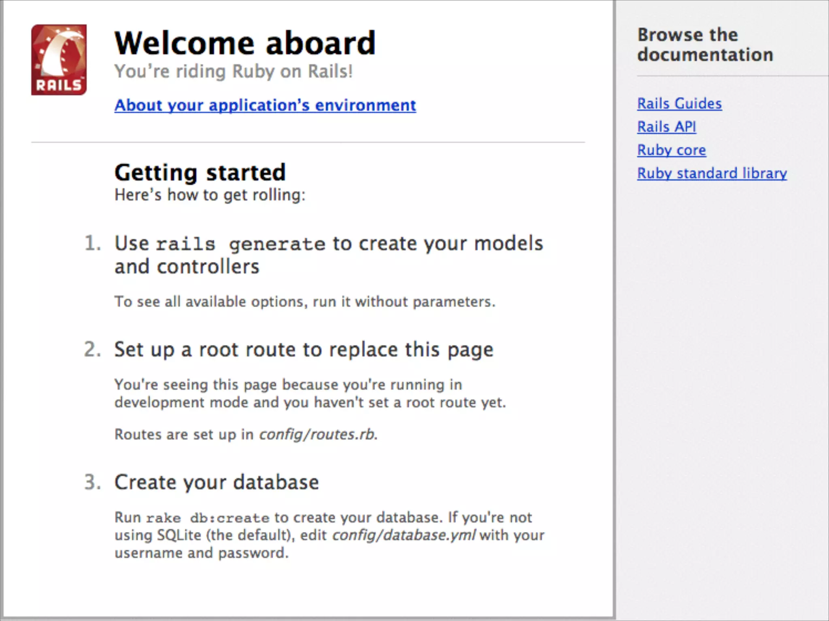Screen dimensions: 829x621
Task: Open the Ruby standard library link
Action: (712, 173)
